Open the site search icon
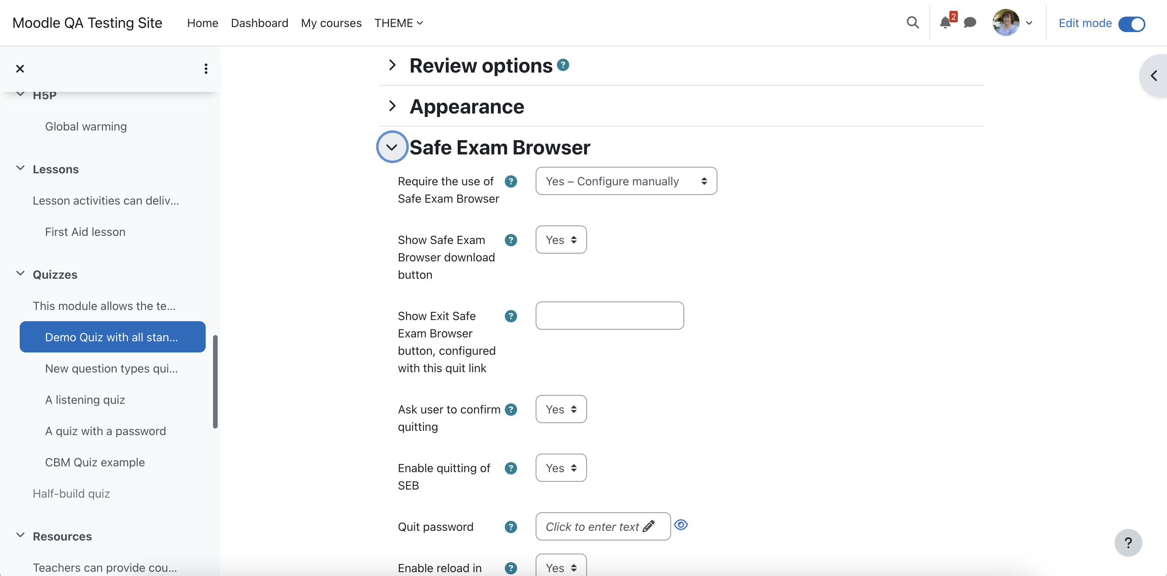 (x=912, y=23)
